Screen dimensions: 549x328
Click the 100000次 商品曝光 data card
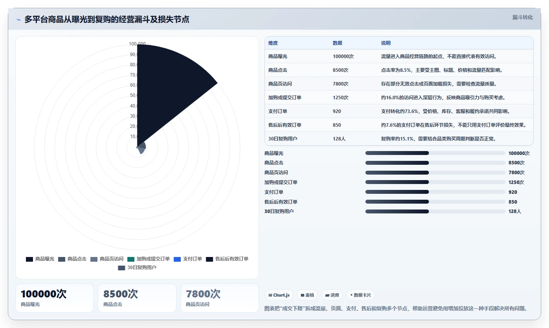coord(55,298)
